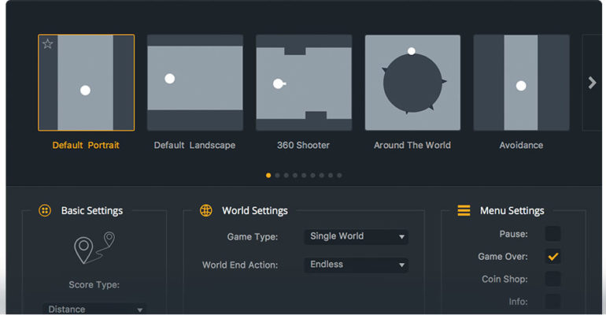Enable the Pause menu checkbox
Screen dimensions: 606x315
pyautogui.click(x=552, y=234)
